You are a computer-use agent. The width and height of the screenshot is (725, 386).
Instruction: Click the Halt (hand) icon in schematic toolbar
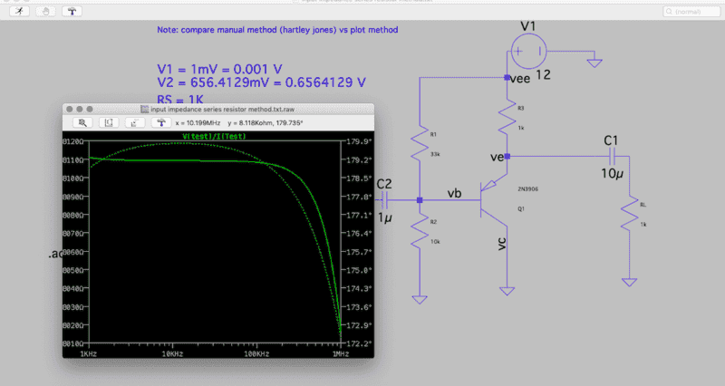(x=45, y=11)
